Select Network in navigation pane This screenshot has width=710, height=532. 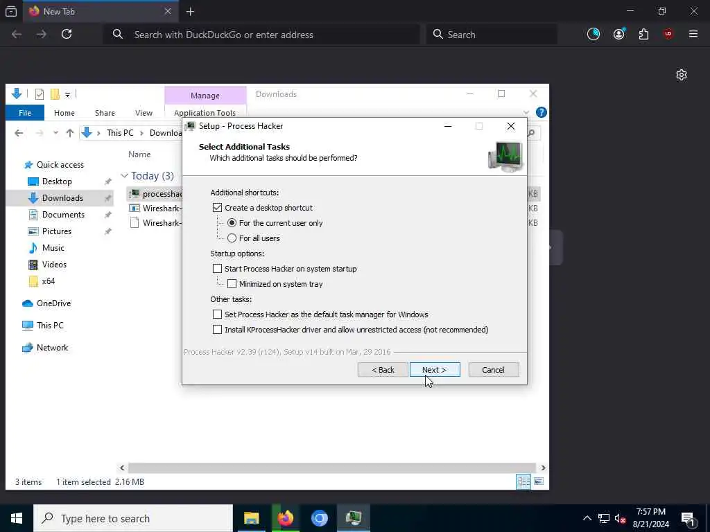pos(52,348)
